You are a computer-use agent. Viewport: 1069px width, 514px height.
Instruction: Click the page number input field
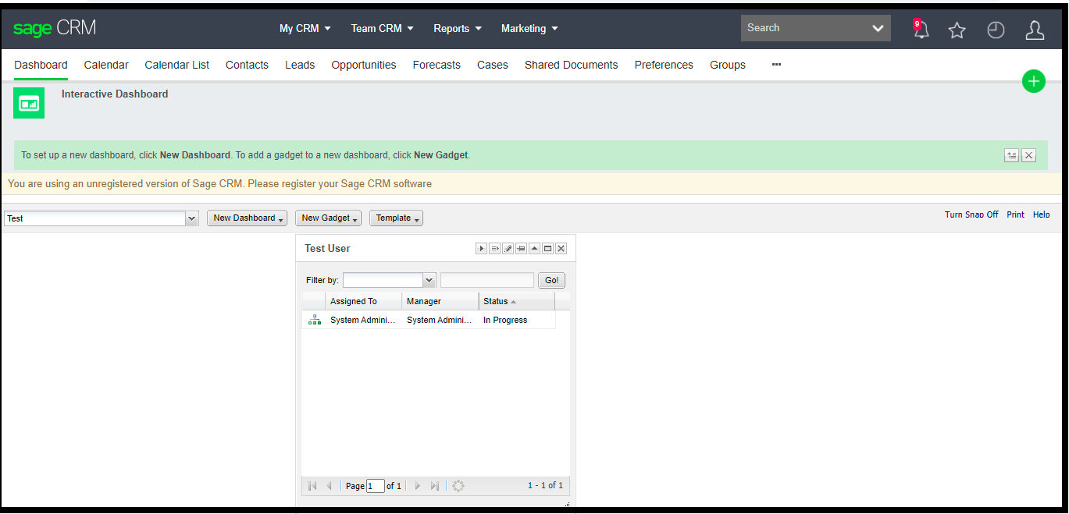(376, 486)
